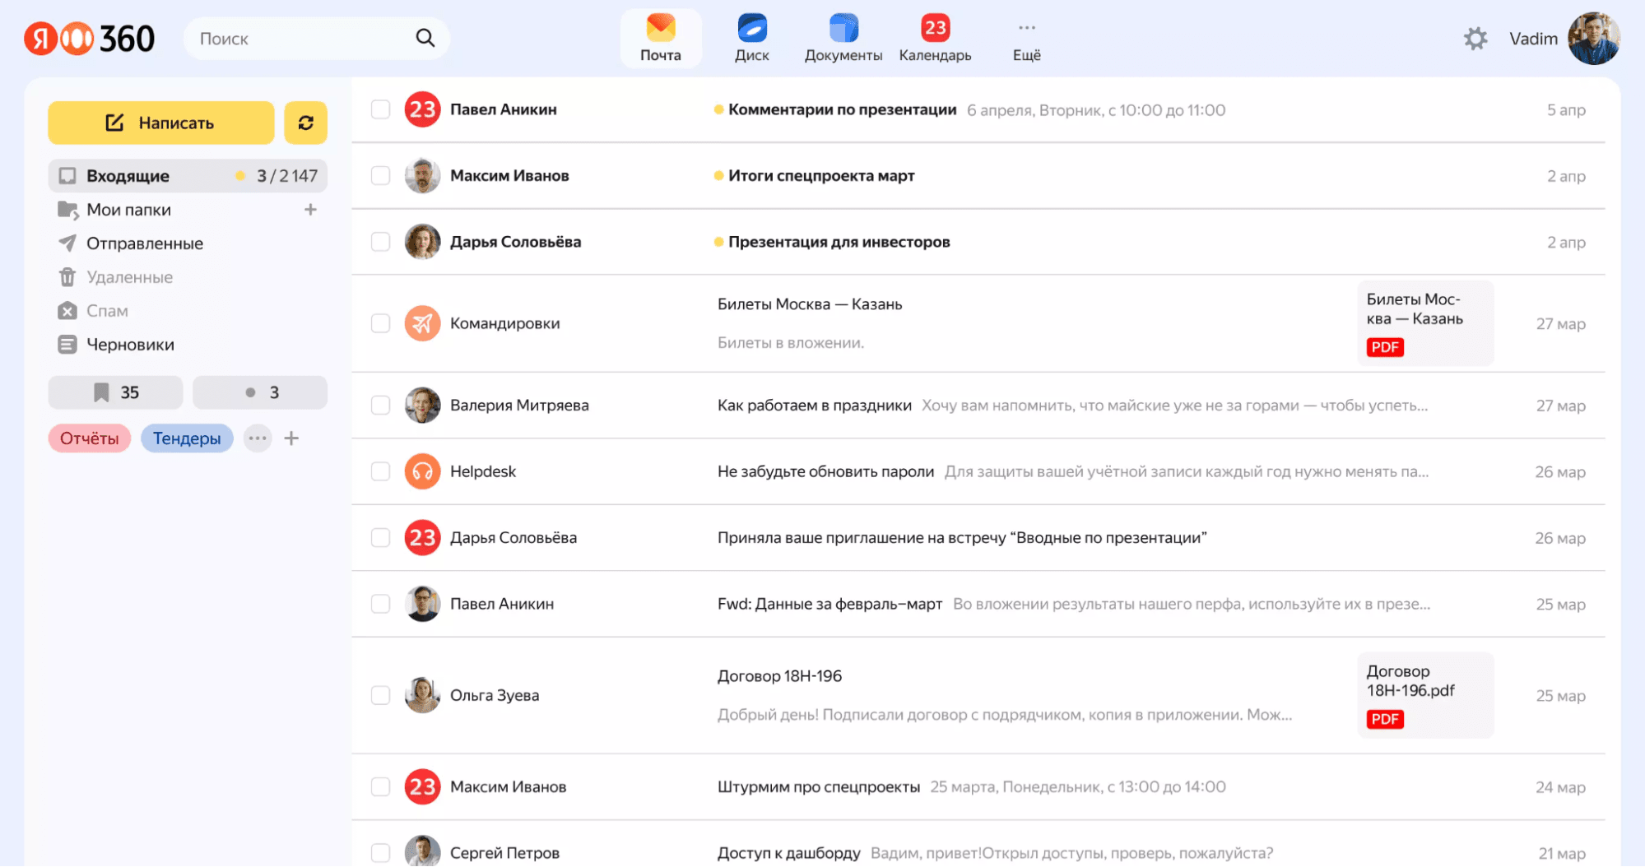Viewport: 1645px width, 867px height.
Task: Select the Принята ваше приглашение email checkbox
Action: 380,538
